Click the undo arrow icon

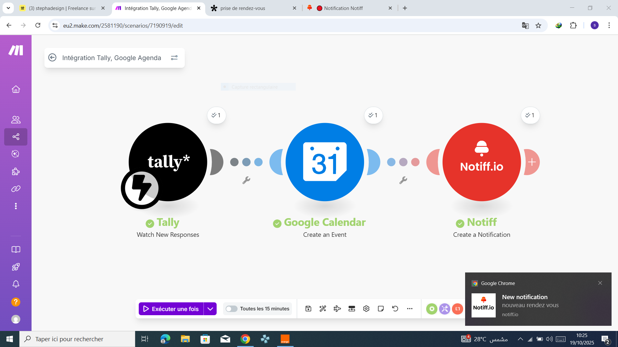(x=395, y=309)
